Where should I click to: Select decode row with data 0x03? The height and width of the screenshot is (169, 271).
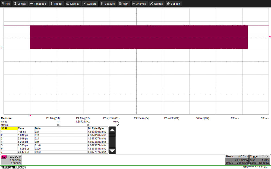click(x=55, y=152)
